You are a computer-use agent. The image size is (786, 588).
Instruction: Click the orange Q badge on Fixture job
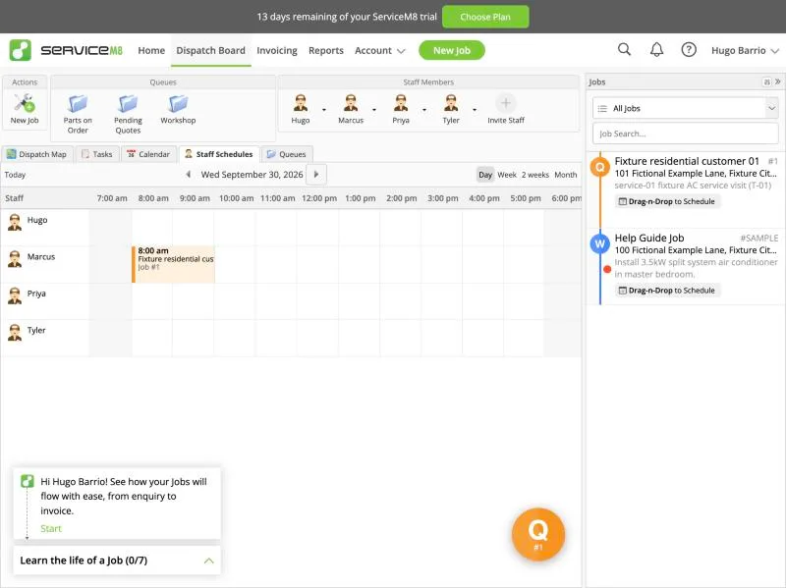pos(600,167)
